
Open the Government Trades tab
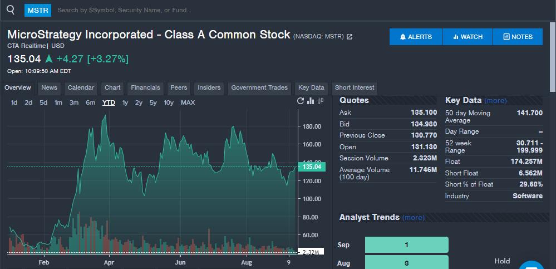(259, 87)
